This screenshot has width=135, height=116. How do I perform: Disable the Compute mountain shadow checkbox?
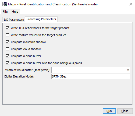click(7, 42)
